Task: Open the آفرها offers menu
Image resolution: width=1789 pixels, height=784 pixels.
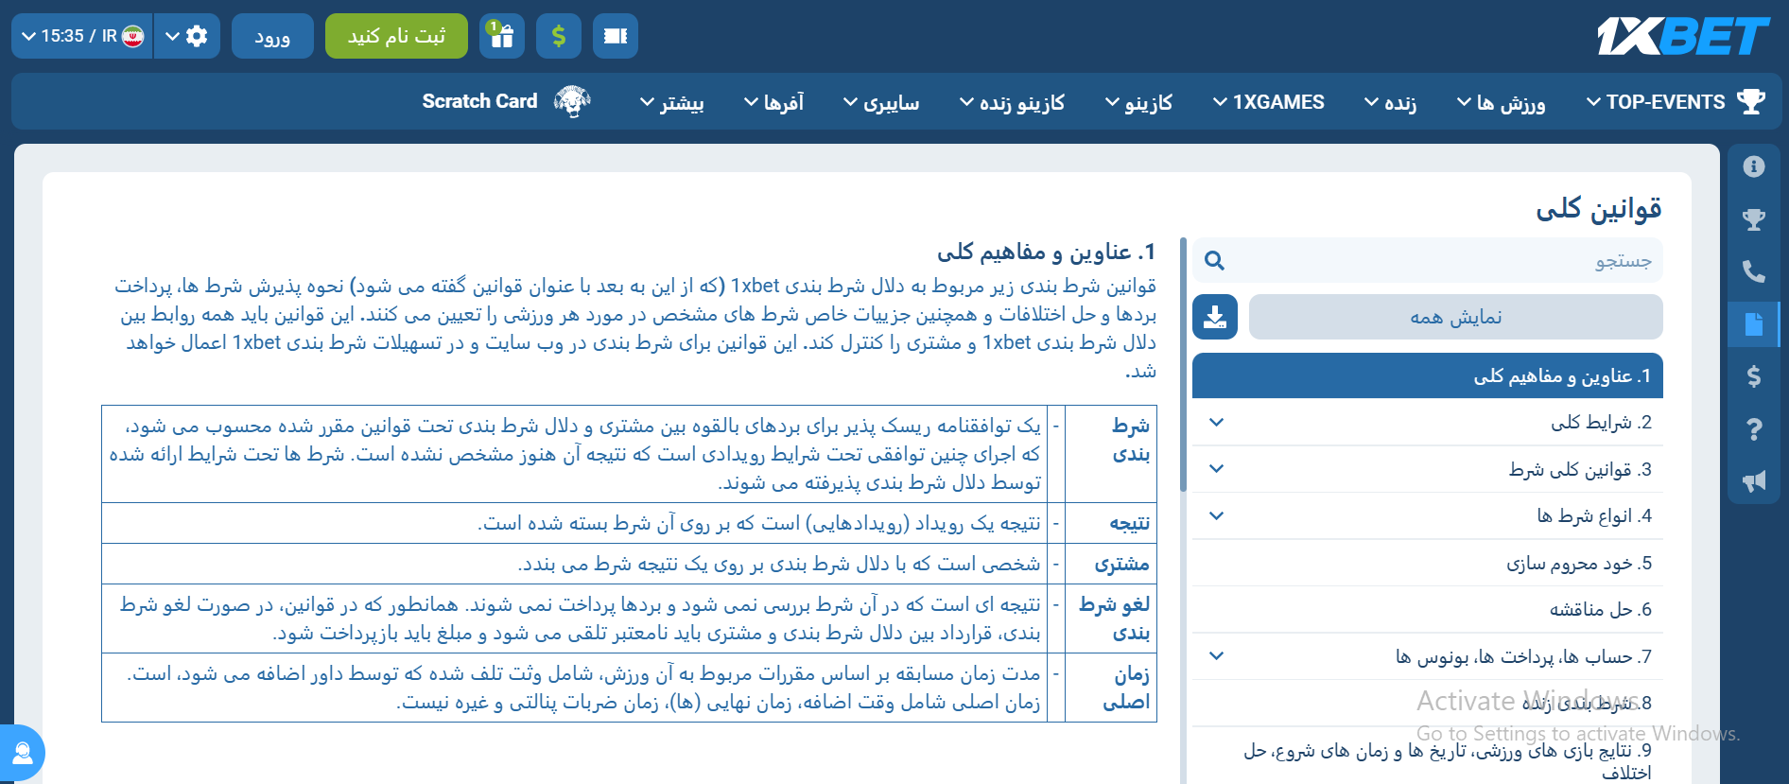Action: (773, 101)
